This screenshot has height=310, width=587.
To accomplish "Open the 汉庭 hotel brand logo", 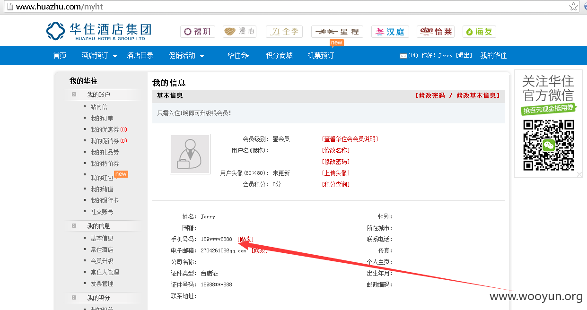I will (x=390, y=32).
